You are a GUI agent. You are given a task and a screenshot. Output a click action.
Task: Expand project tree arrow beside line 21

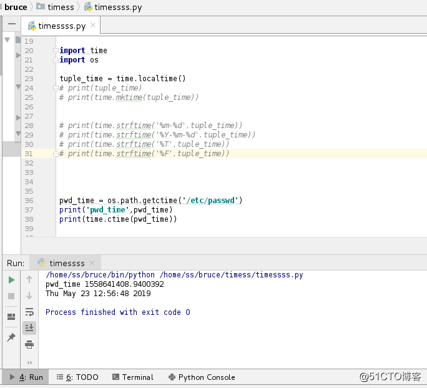coord(18,55)
